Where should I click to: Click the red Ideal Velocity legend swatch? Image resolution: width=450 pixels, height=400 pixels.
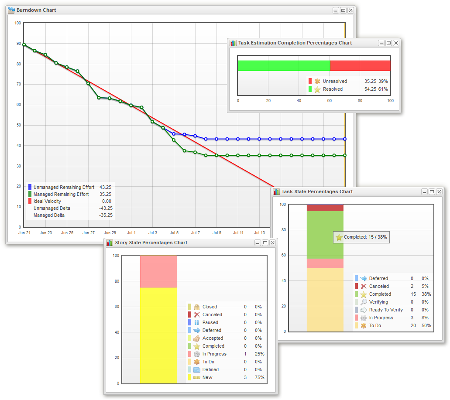click(30, 201)
